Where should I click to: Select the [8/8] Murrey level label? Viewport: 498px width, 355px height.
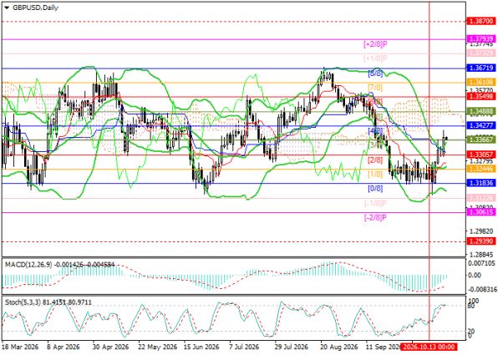click(375, 74)
